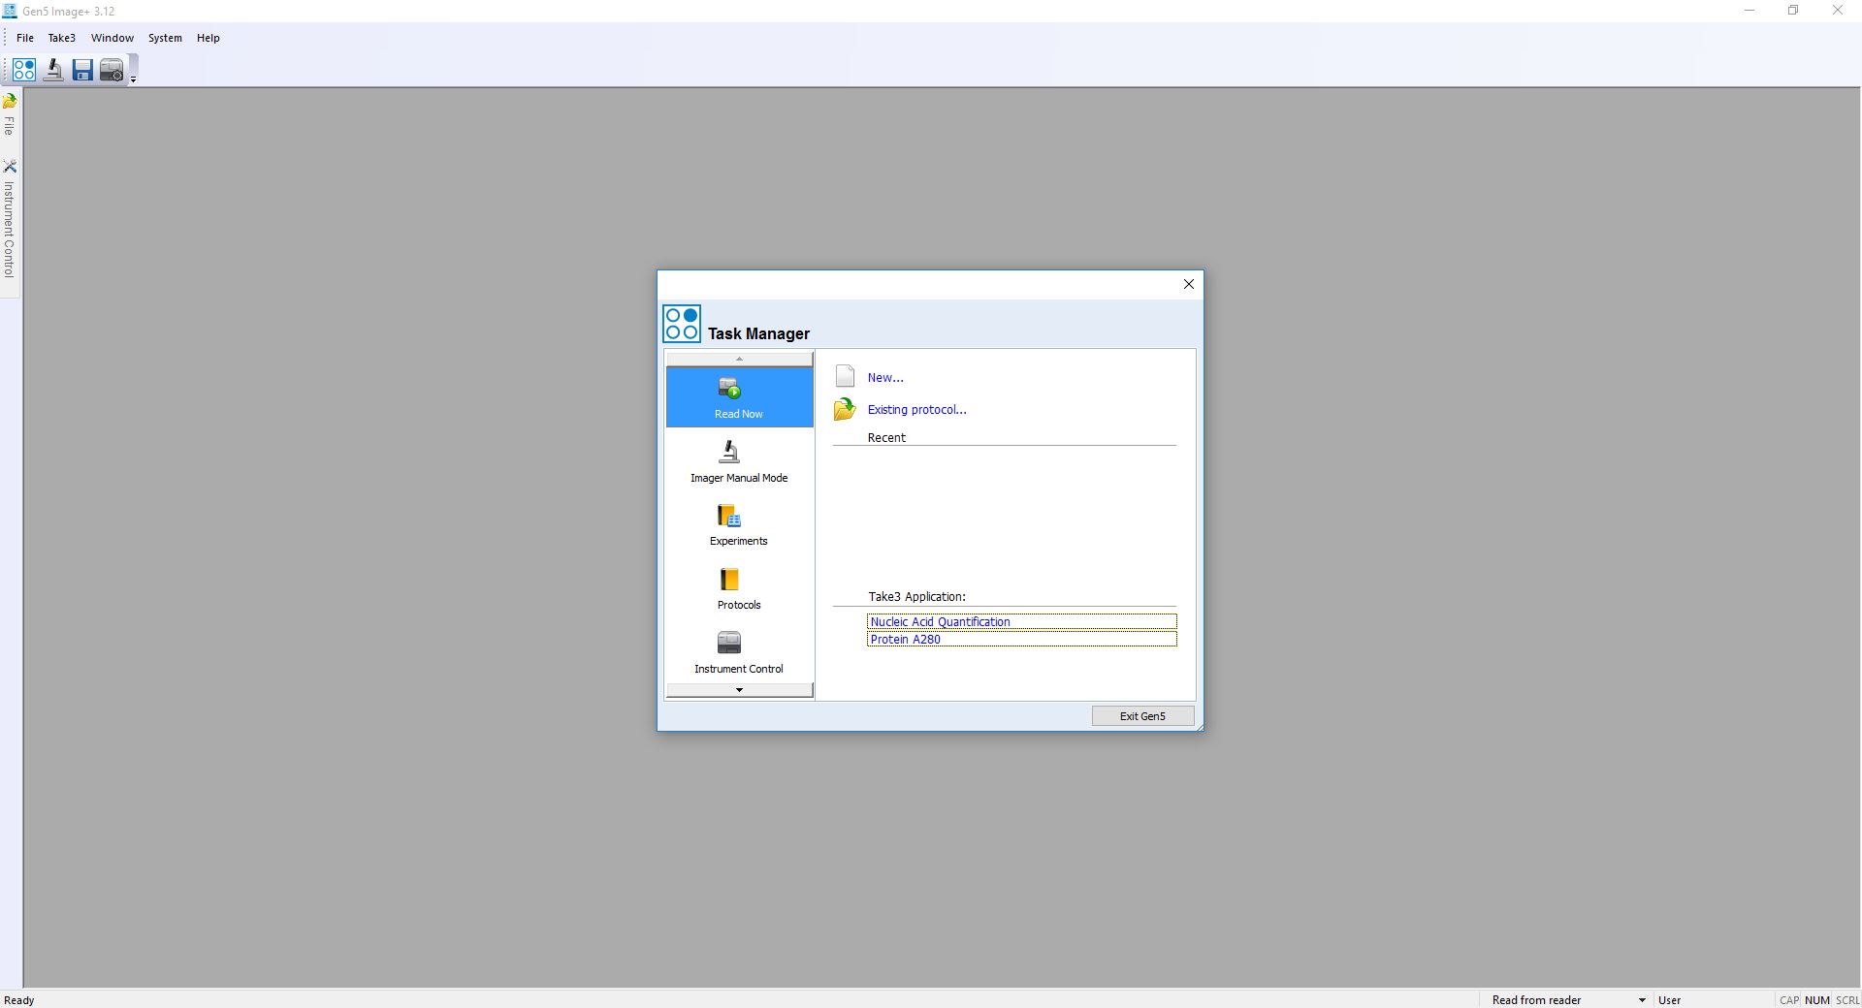The width and height of the screenshot is (1862, 1008).
Task: Click the Gen5 app icon in title bar
Action: tap(10, 11)
